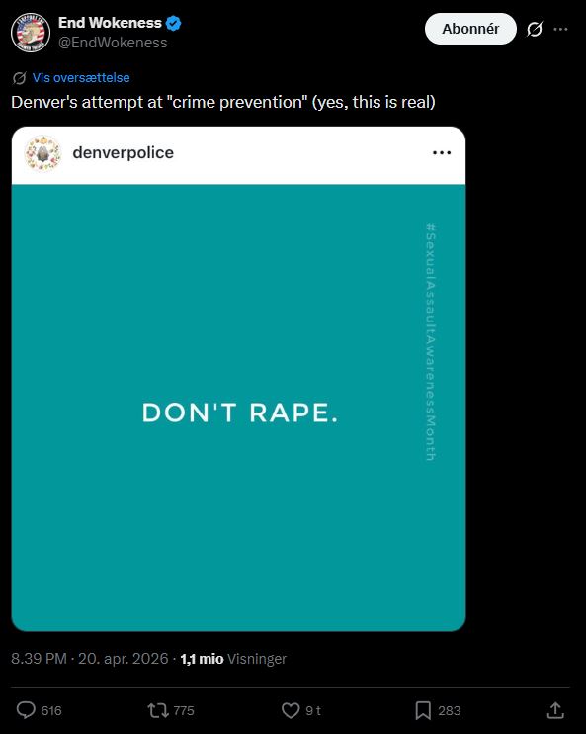The height and width of the screenshot is (734, 586).
Task: Click the blue verified checkmark badge
Action: pyautogui.click(x=174, y=23)
